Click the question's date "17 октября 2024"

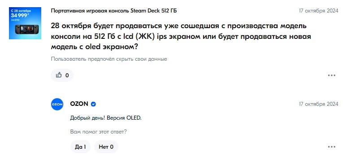318,11
